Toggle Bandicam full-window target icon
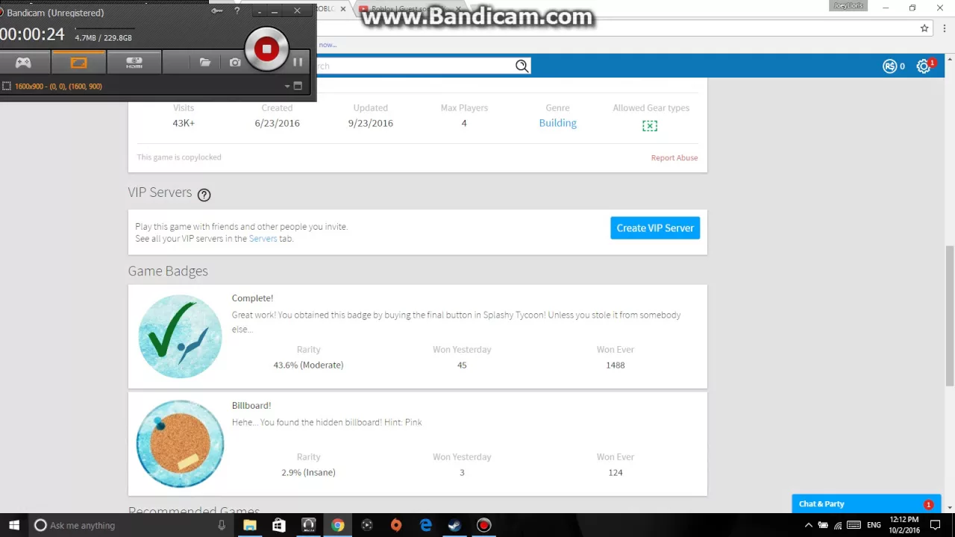Viewport: 955px width, 537px height. click(298, 86)
